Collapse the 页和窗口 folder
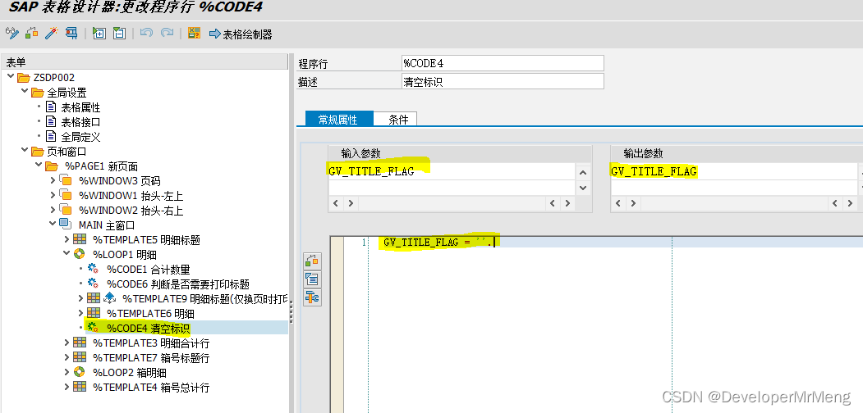This screenshot has height=413, width=863. point(24,151)
